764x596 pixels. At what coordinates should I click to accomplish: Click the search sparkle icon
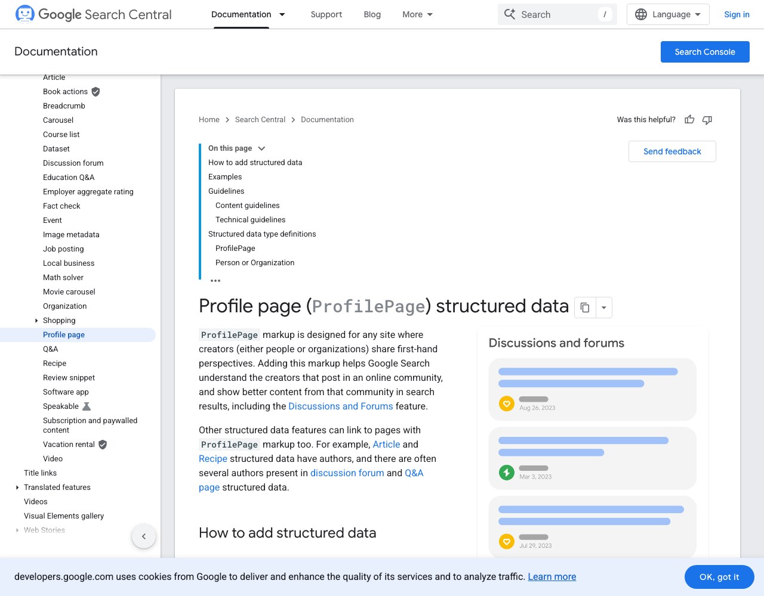click(509, 14)
